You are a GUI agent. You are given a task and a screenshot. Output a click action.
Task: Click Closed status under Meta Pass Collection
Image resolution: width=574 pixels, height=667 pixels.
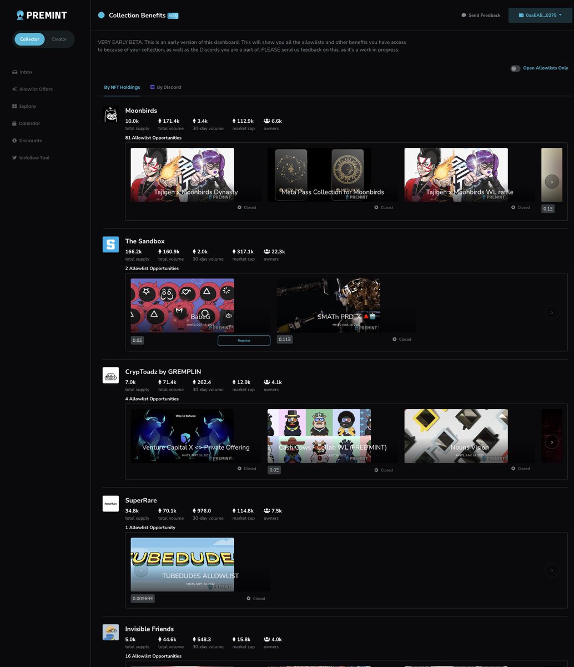pyautogui.click(x=384, y=207)
